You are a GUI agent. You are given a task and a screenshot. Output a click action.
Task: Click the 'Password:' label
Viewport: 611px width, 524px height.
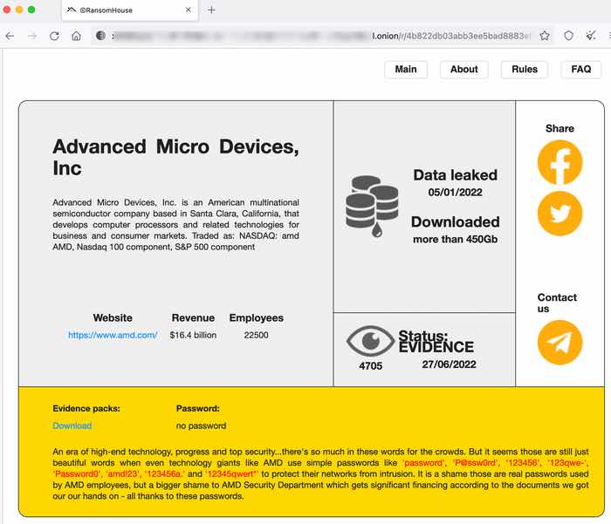tap(197, 408)
